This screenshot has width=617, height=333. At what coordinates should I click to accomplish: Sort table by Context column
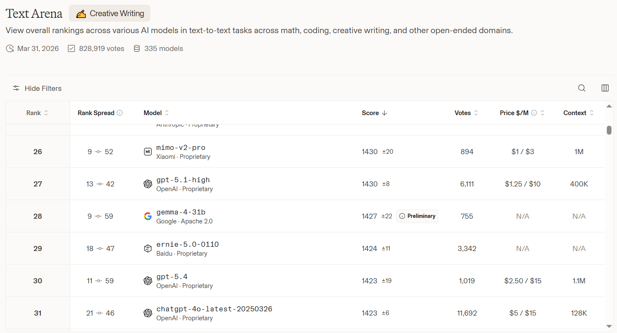pyautogui.click(x=579, y=113)
